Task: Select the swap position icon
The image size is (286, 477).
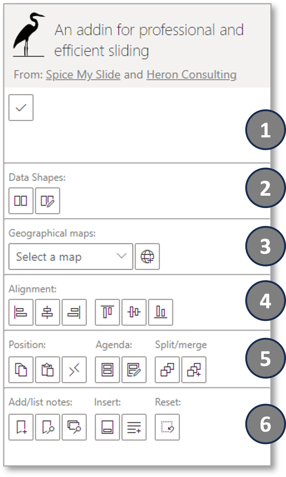Action: [x=74, y=370]
